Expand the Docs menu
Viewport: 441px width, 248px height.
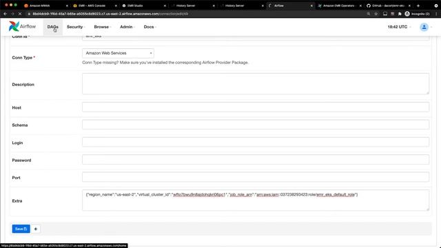pyautogui.click(x=150, y=27)
